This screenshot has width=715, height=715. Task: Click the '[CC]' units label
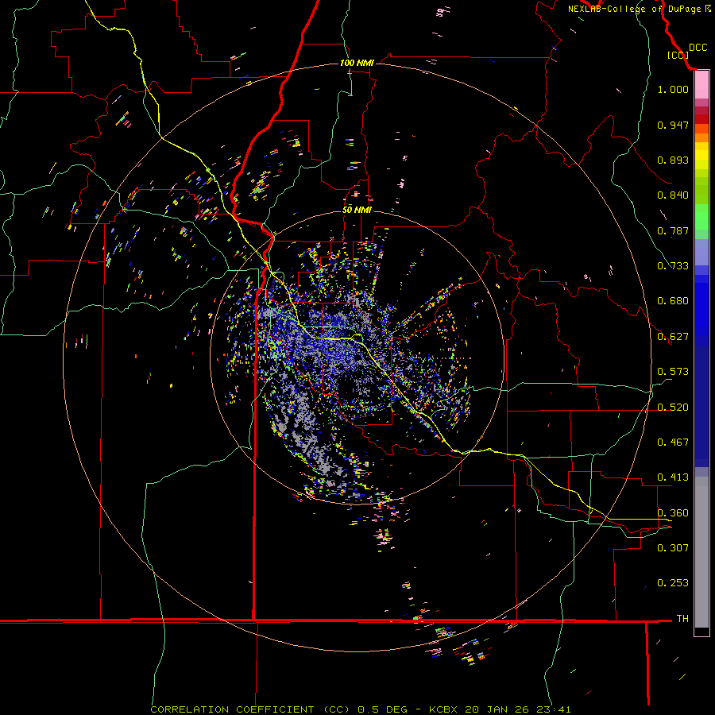(x=678, y=55)
